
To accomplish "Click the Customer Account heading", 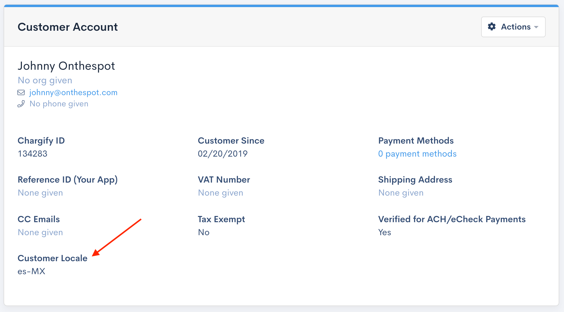I will [x=67, y=27].
